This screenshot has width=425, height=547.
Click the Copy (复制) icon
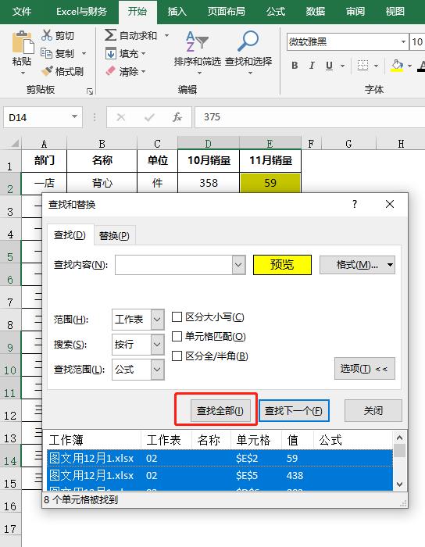coord(46,53)
